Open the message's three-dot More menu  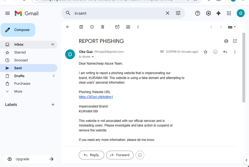tap(235, 52)
